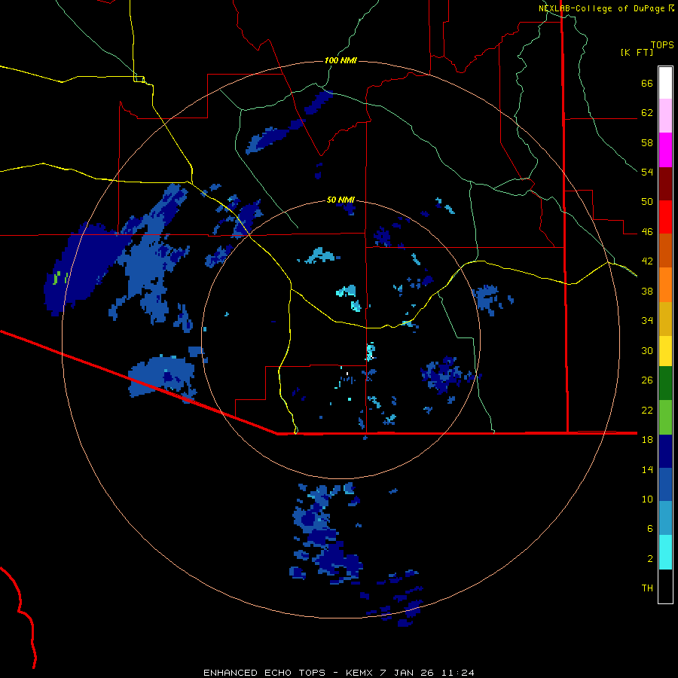Click the '54' legend value label
This screenshot has width=678, height=678.
(647, 172)
